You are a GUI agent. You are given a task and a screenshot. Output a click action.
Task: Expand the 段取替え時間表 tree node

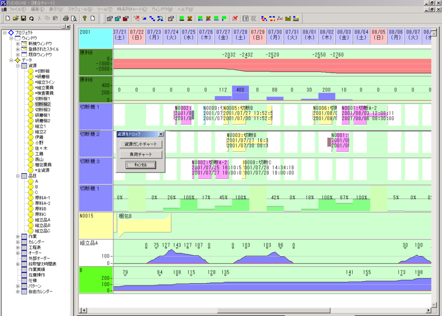tap(18, 264)
